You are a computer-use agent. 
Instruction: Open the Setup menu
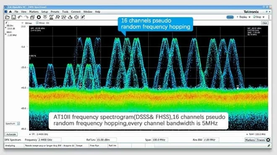(x=44, y=12)
